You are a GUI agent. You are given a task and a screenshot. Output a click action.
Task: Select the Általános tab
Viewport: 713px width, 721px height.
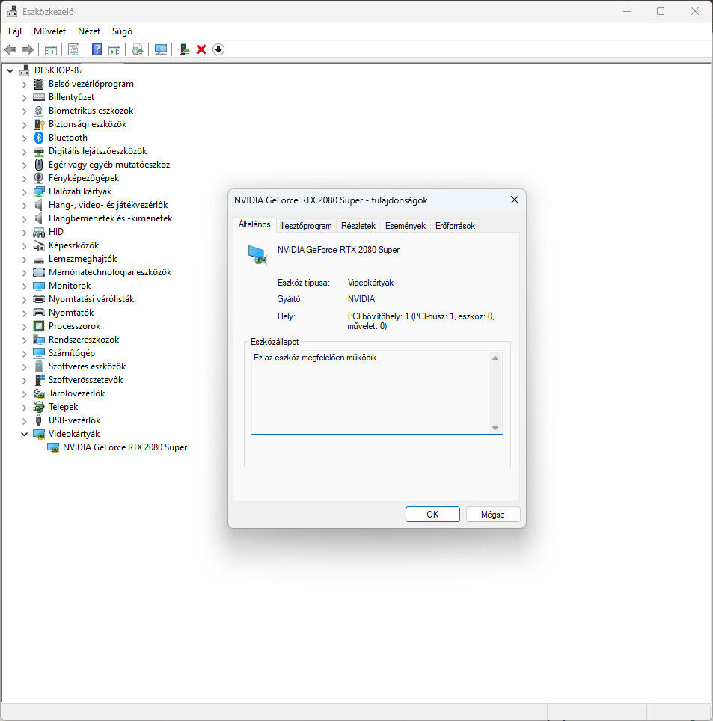(254, 224)
